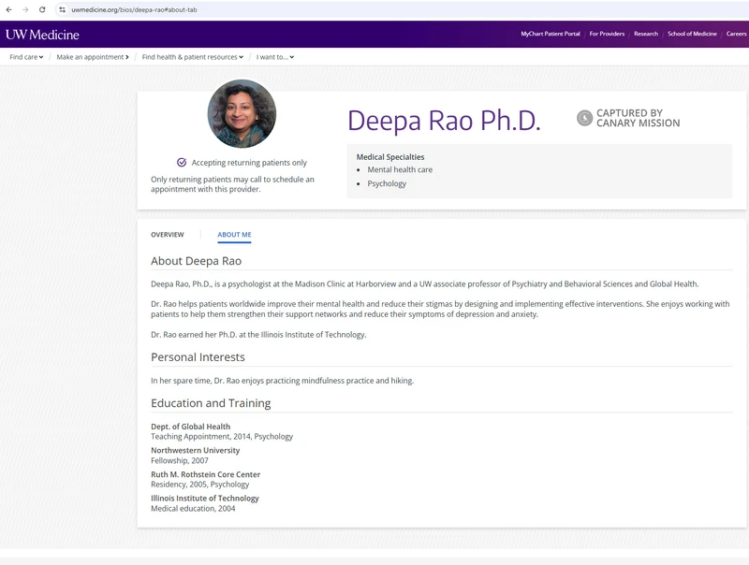The width and height of the screenshot is (749, 565).
Task: Click the About Deepa Rao heading
Action: click(x=196, y=261)
